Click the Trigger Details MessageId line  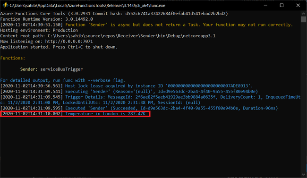click(x=150, y=97)
